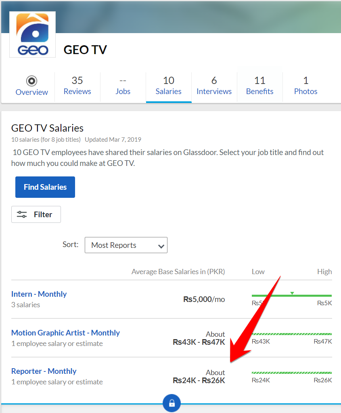Open Intern - Monthly salary link
341x413 pixels.
pyautogui.click(x=39, y=294)
